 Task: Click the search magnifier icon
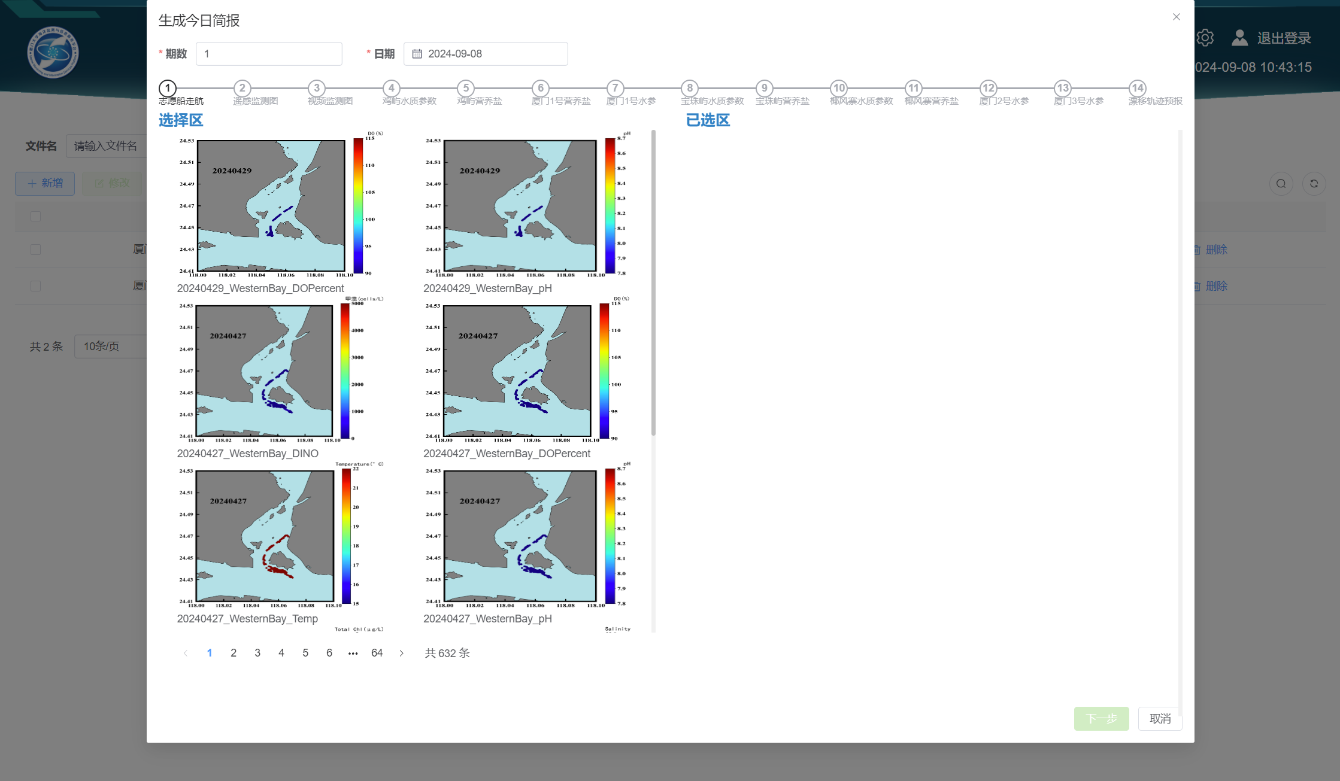(1281, 184)
